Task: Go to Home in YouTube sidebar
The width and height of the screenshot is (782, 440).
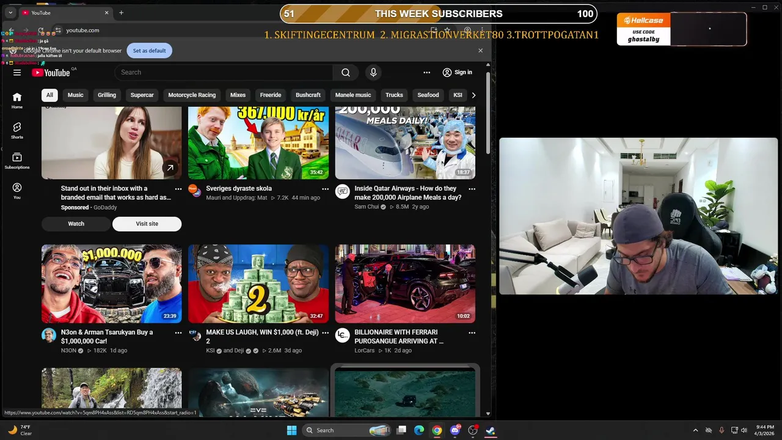Action: coord(17,100)
